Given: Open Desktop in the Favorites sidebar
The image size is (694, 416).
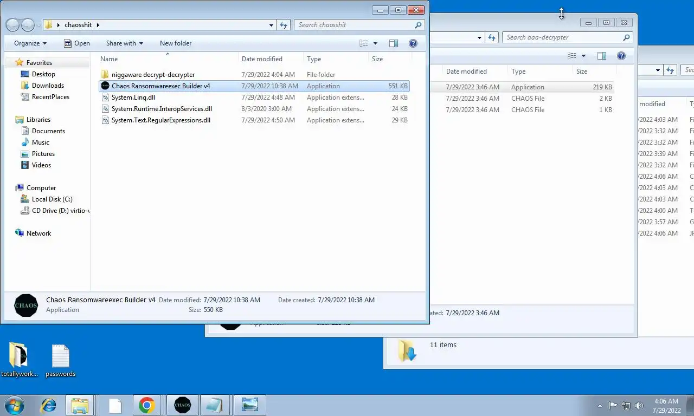Looking at the screenshot, I should point(43,74).
